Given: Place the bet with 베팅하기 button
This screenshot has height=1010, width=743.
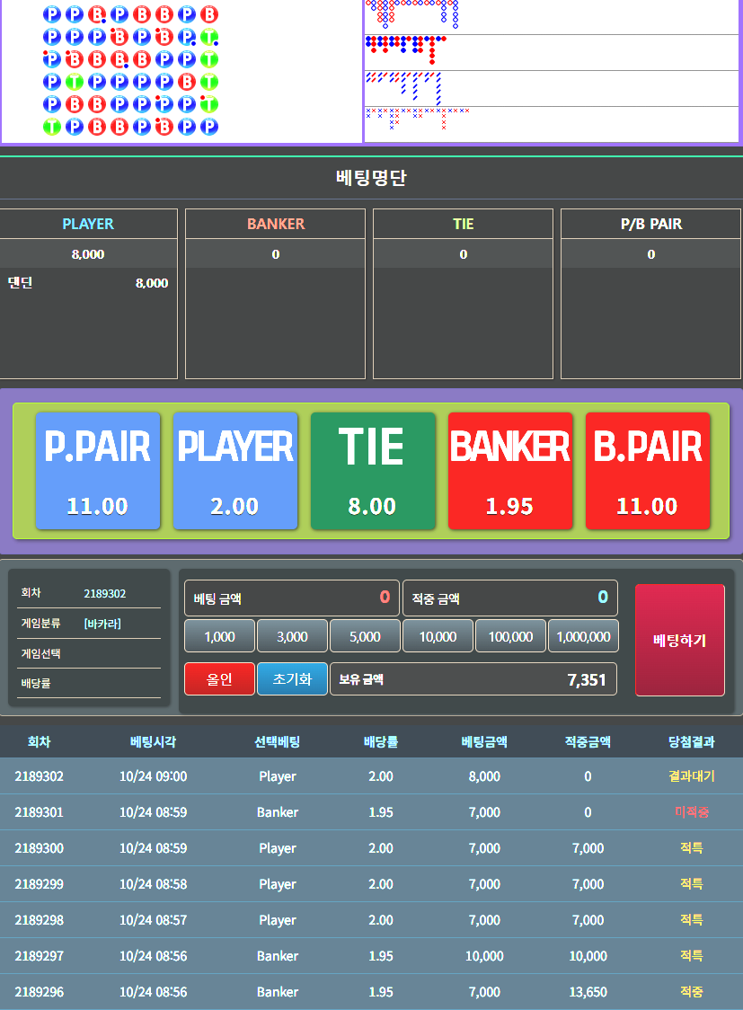Looking at the screenshot, I should coord(680,641).
